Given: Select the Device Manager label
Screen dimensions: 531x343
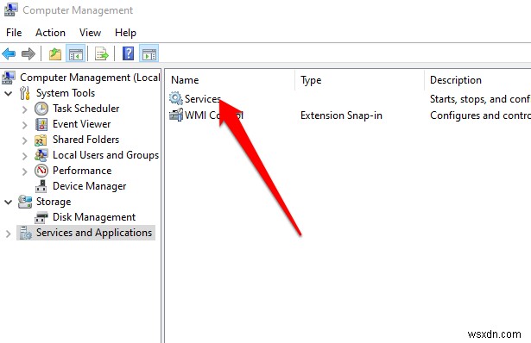Looking at the screenshot, I should pos(90,186).
